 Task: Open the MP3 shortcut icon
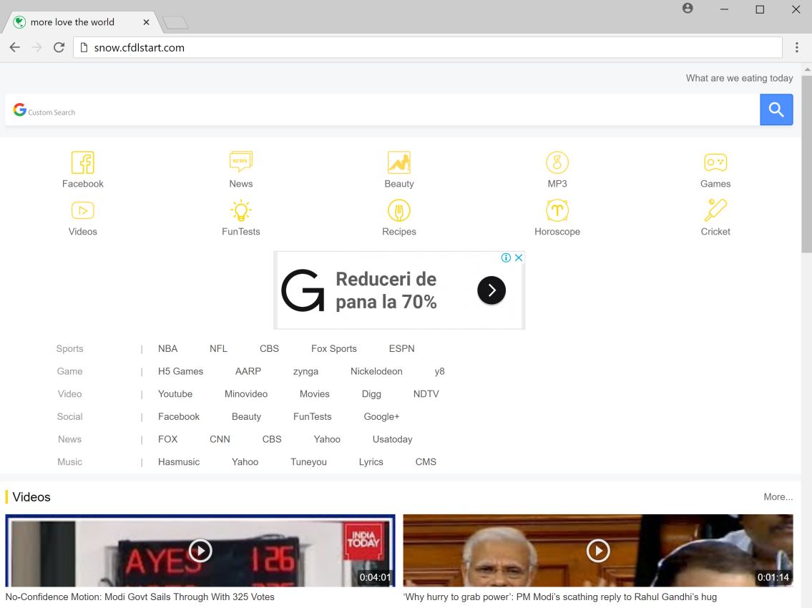point(557,162)
